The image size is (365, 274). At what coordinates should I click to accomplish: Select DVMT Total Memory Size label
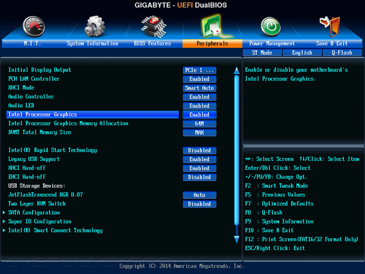pos(40,132)
